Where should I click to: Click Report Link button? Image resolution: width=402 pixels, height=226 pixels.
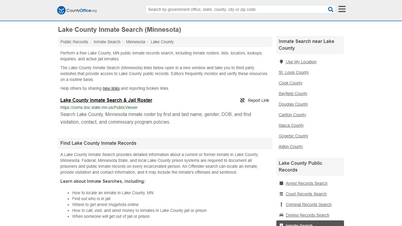point(255,100)
